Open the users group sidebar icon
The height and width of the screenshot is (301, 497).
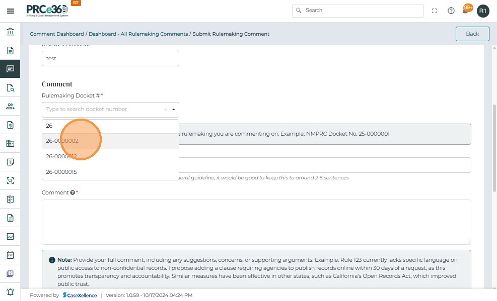10,106
